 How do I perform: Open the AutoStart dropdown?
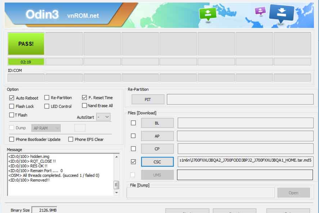click(x=103, y=117)
